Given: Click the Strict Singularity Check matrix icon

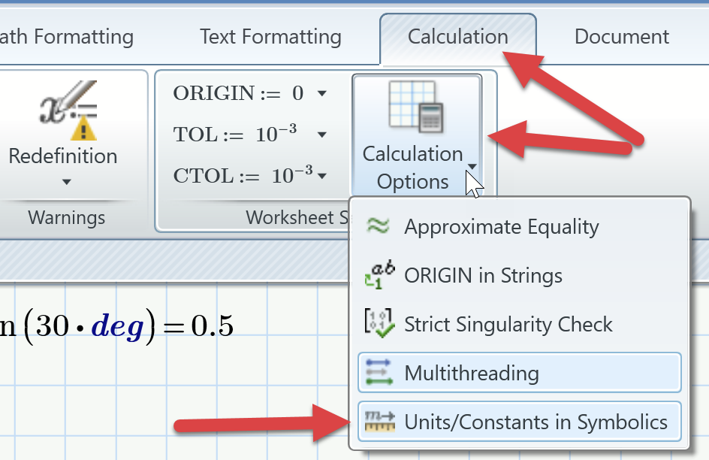Looking at the screenshot, I should click(x=380, y=324).
